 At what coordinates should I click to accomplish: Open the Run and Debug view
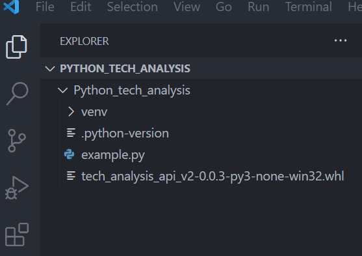tap(17, 188)
